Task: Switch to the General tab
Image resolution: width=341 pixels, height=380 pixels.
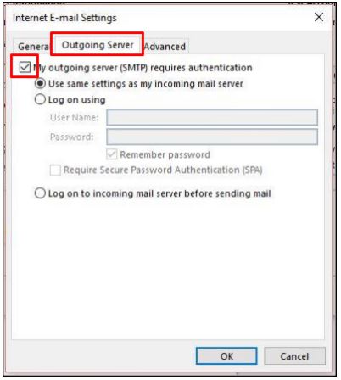Action: click(x=32, y=47)
